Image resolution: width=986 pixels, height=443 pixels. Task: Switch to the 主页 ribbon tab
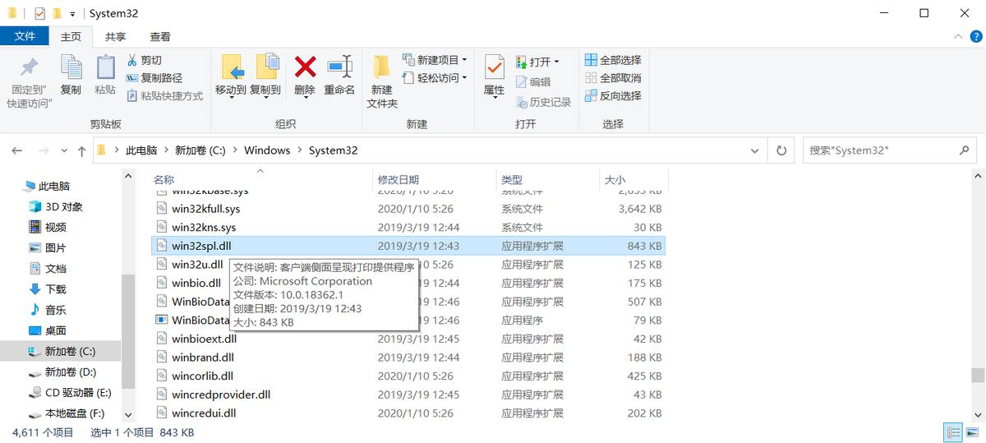pyautogui.click(x=71, y=37)
